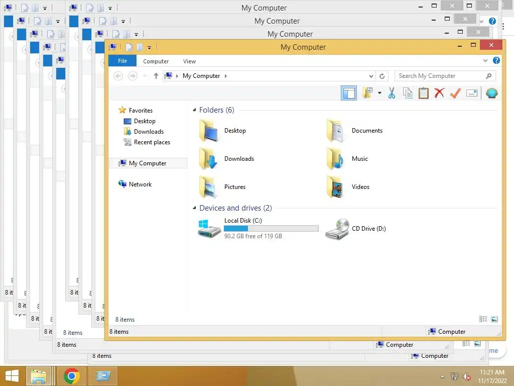Image resolution: width=514 pixels, height=386 pixels.
Task: Click the Copy pages icon in toolbar
Action: click(x=408, y=93)
